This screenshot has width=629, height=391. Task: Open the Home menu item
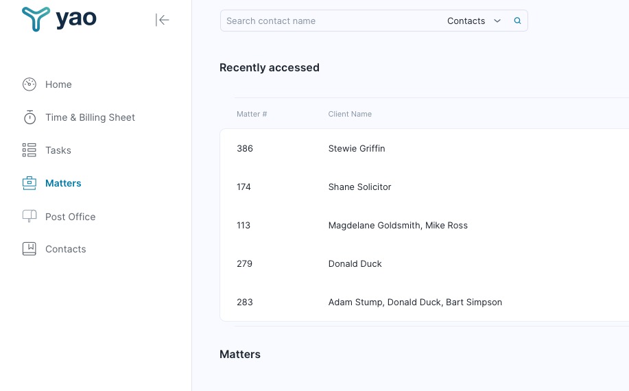click(x=58, y=84)
